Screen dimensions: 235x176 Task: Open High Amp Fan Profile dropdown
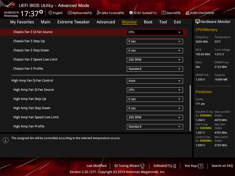(155, 126)
